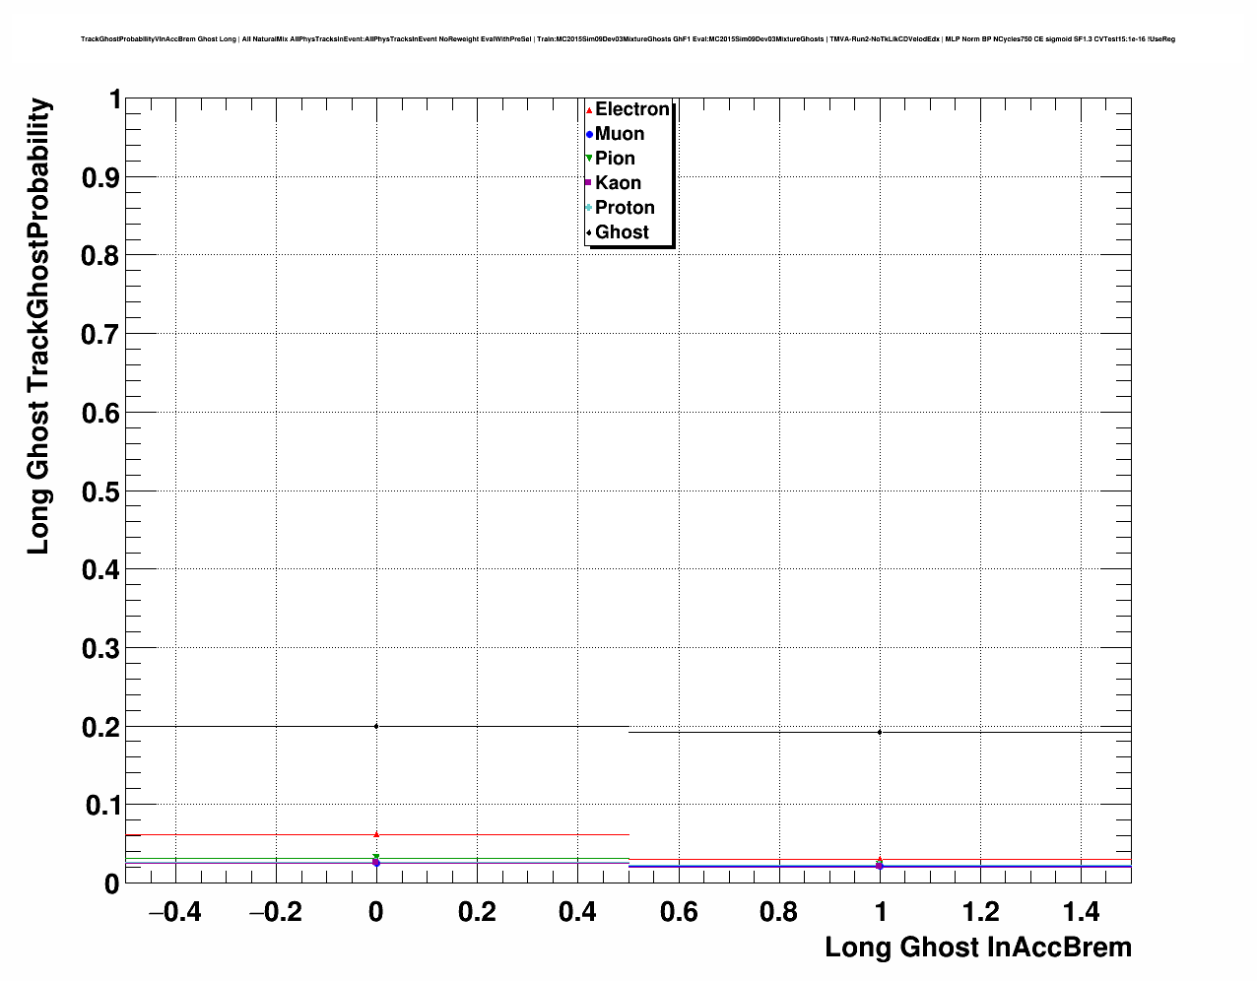Click the 0.5 label on the y-axis
The width and height of the screenshot is (1257, 981).
[x=101, y=491]
